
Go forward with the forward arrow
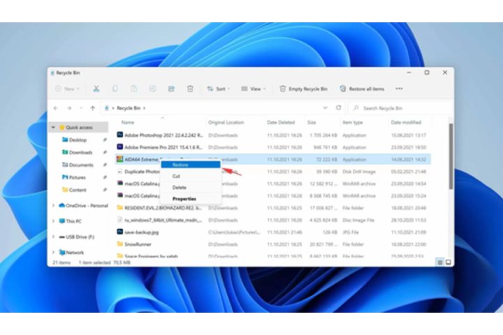point(69,108)
